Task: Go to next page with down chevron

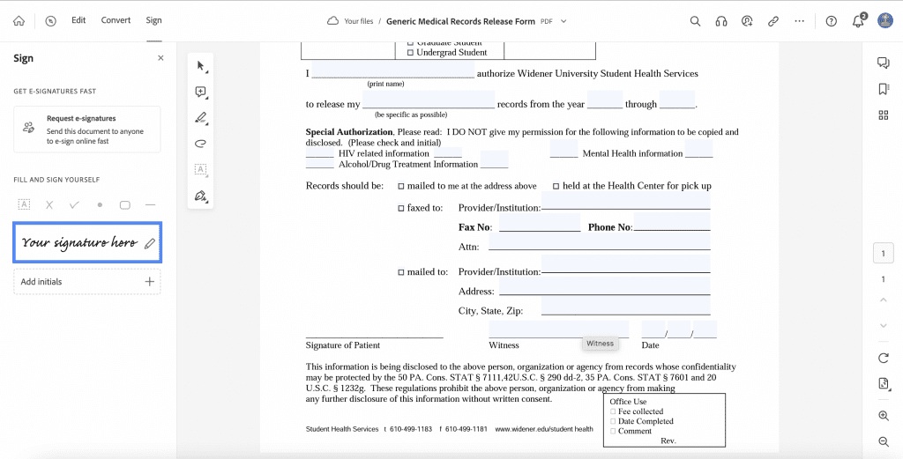Action: (884, 326)
